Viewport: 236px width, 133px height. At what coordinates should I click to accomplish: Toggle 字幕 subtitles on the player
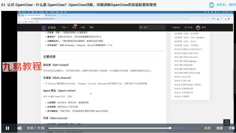[231, 128]
